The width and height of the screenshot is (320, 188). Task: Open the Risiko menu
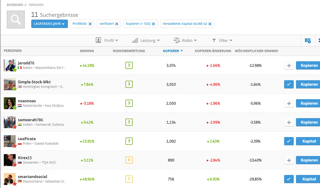(x=185, y=41)
